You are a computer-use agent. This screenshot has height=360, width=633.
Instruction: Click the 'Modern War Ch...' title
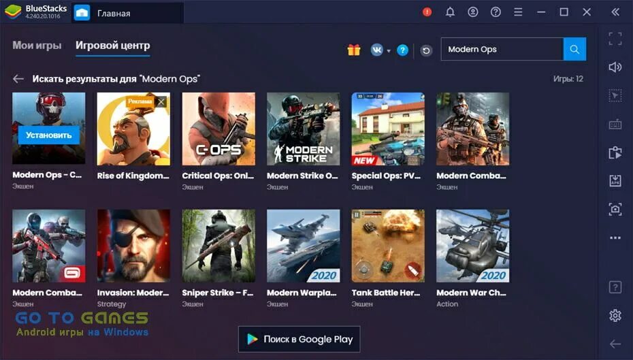471,293
